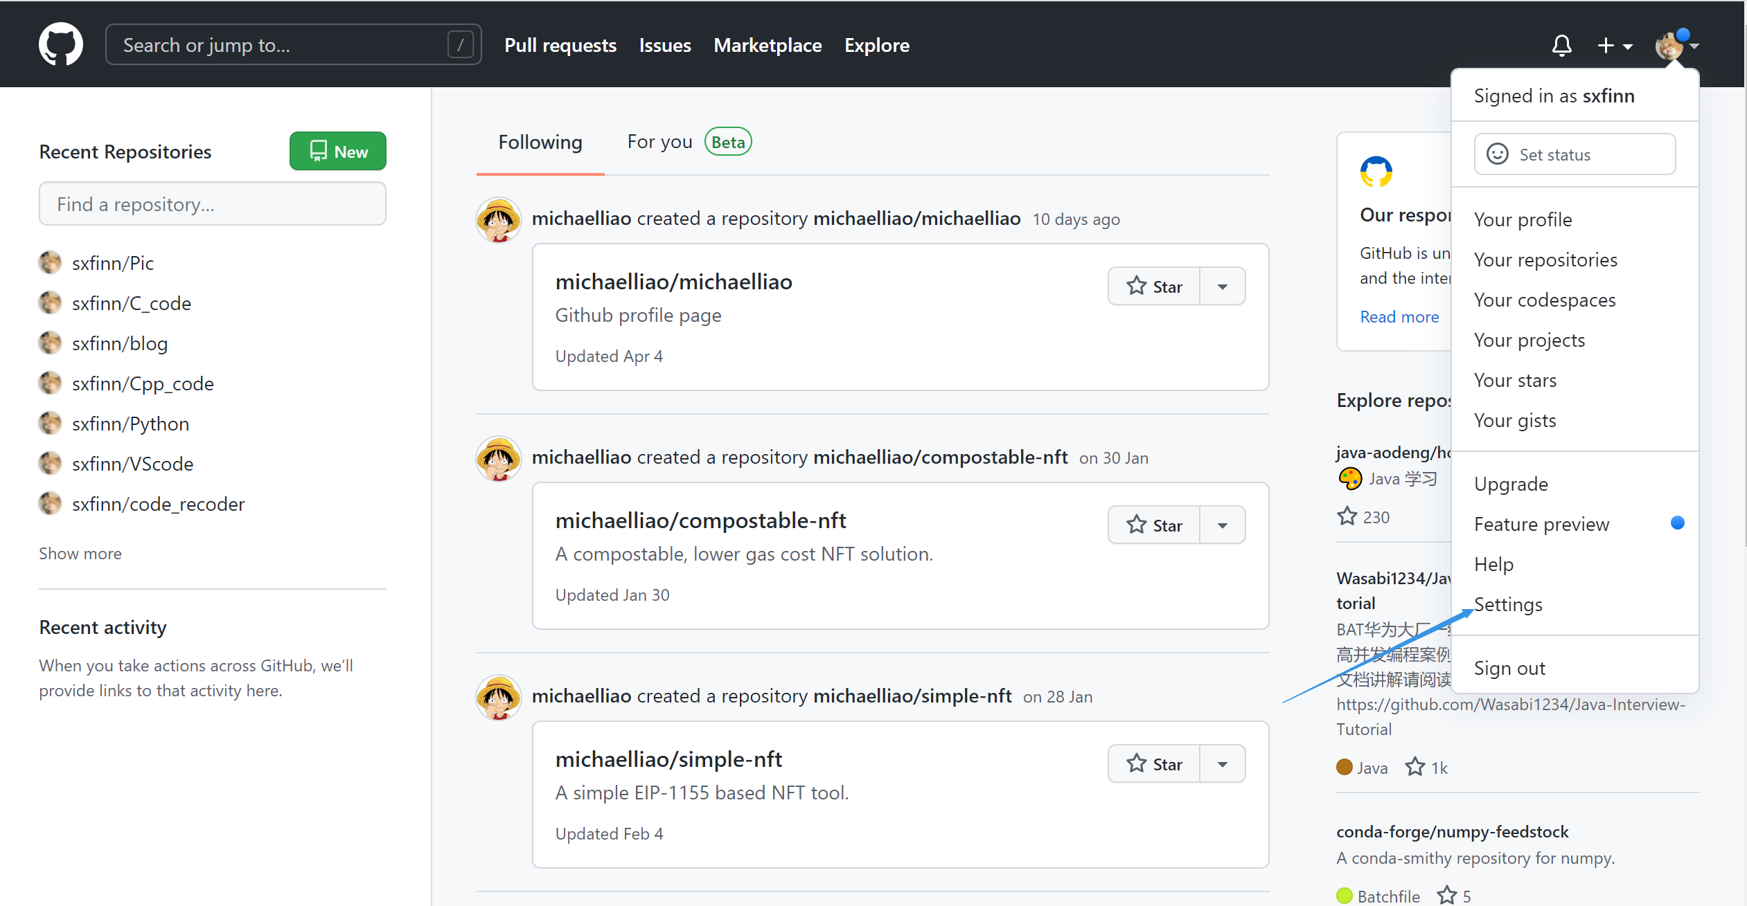Image resolution: width=1747 pixels, height=906 pixels.
Task: Open the plus create-new dropdown
Action: point(1615,46)
